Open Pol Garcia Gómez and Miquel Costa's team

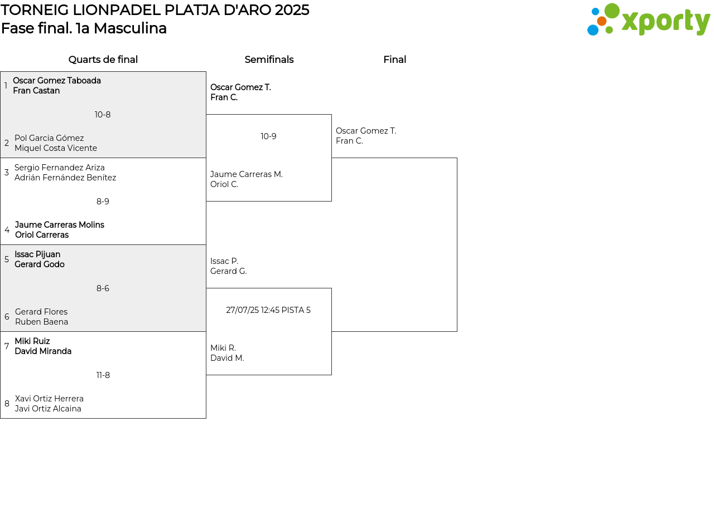[x=56, y=143]
